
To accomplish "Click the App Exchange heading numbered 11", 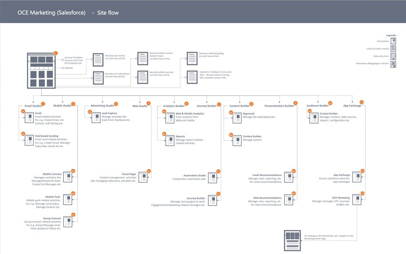I will 352,105.
